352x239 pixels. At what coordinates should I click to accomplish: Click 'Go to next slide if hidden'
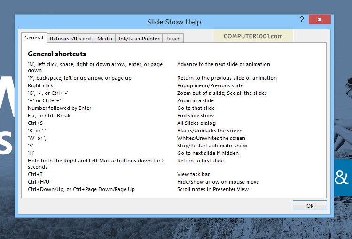point(208,153)
